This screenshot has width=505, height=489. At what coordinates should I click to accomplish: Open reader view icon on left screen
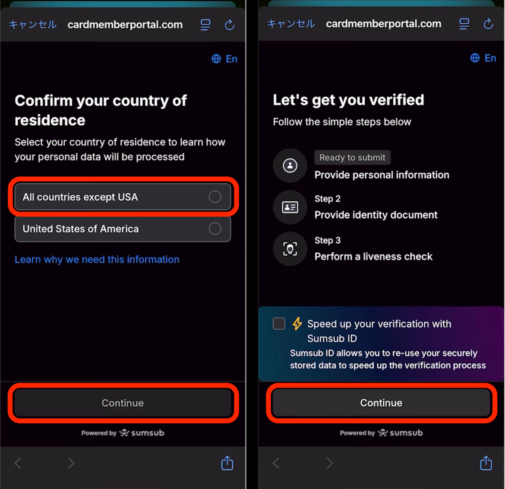coord(205,25)
